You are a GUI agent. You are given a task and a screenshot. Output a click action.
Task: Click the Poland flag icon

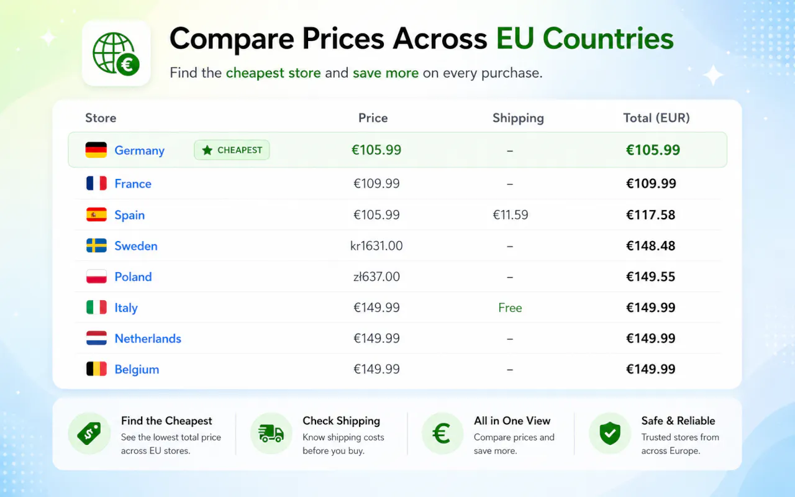point(96,276)
